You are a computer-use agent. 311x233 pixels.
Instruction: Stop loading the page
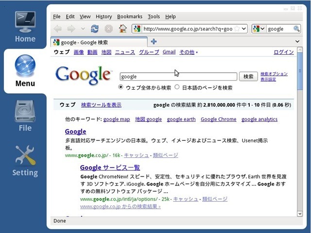[109, 29]
